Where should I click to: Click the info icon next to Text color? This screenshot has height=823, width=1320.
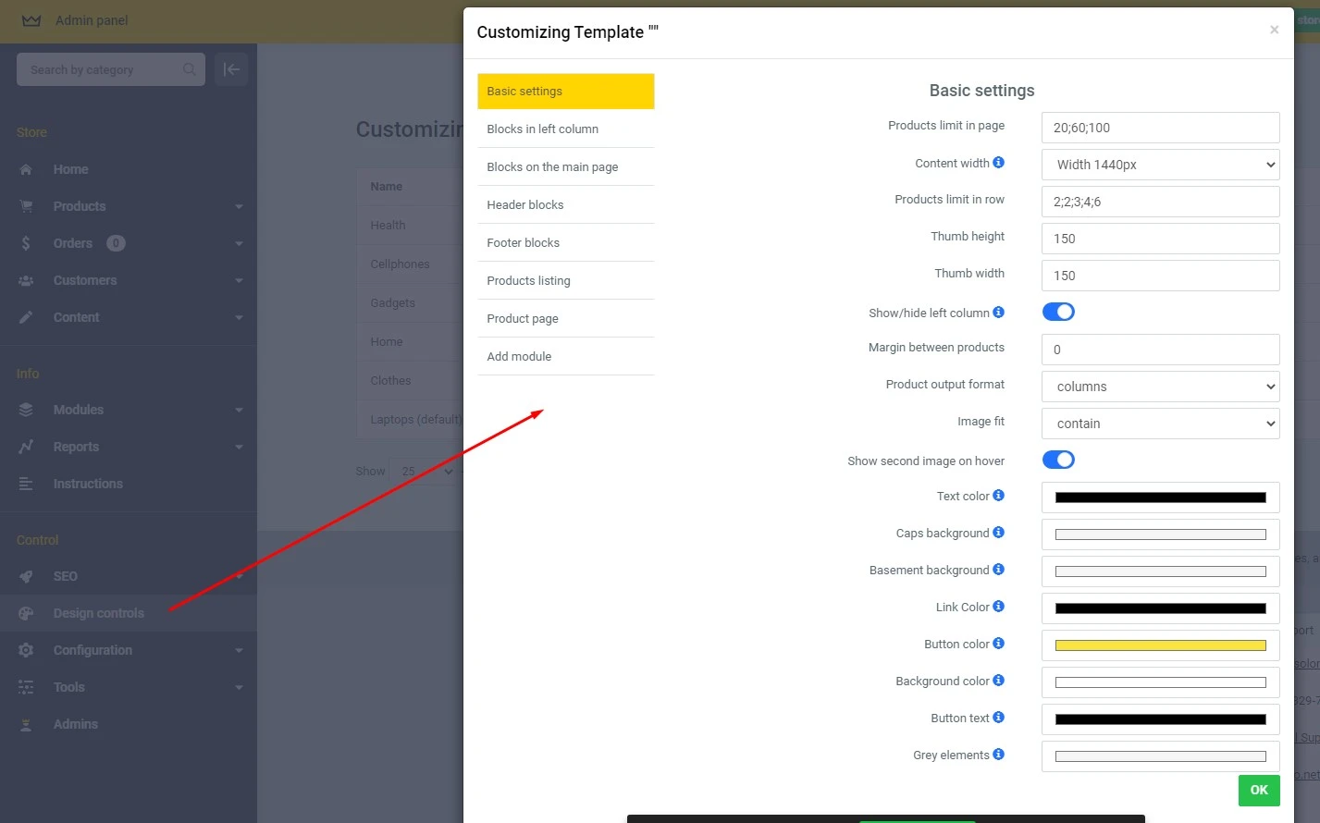point(998,496)
